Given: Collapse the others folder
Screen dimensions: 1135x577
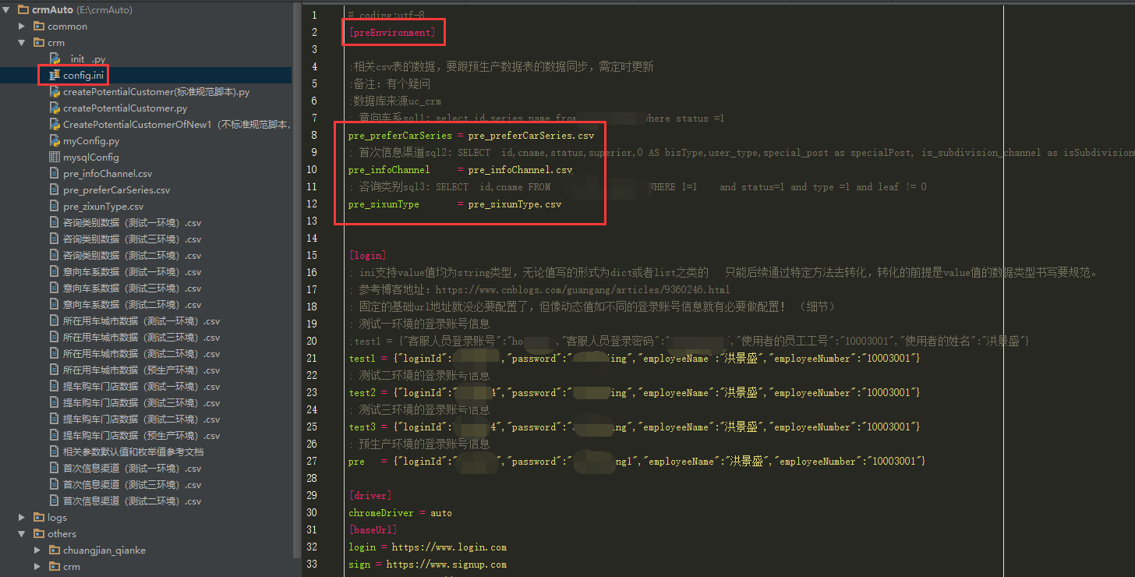Looking at the screenshot, I should coord(23,534).
